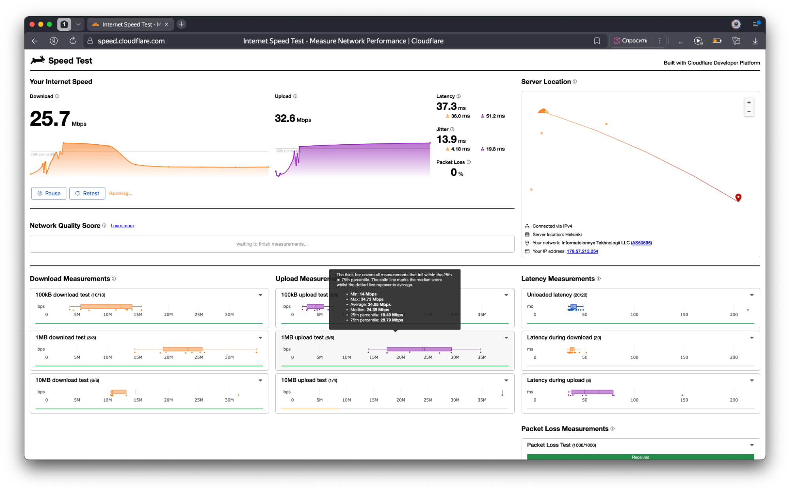
Task: Open the tab group counter button
Action: 64,24
